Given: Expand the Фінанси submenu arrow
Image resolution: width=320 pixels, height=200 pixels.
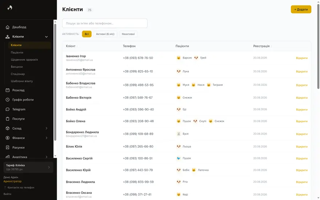Looking at the screenshot, I should point(46,138).
